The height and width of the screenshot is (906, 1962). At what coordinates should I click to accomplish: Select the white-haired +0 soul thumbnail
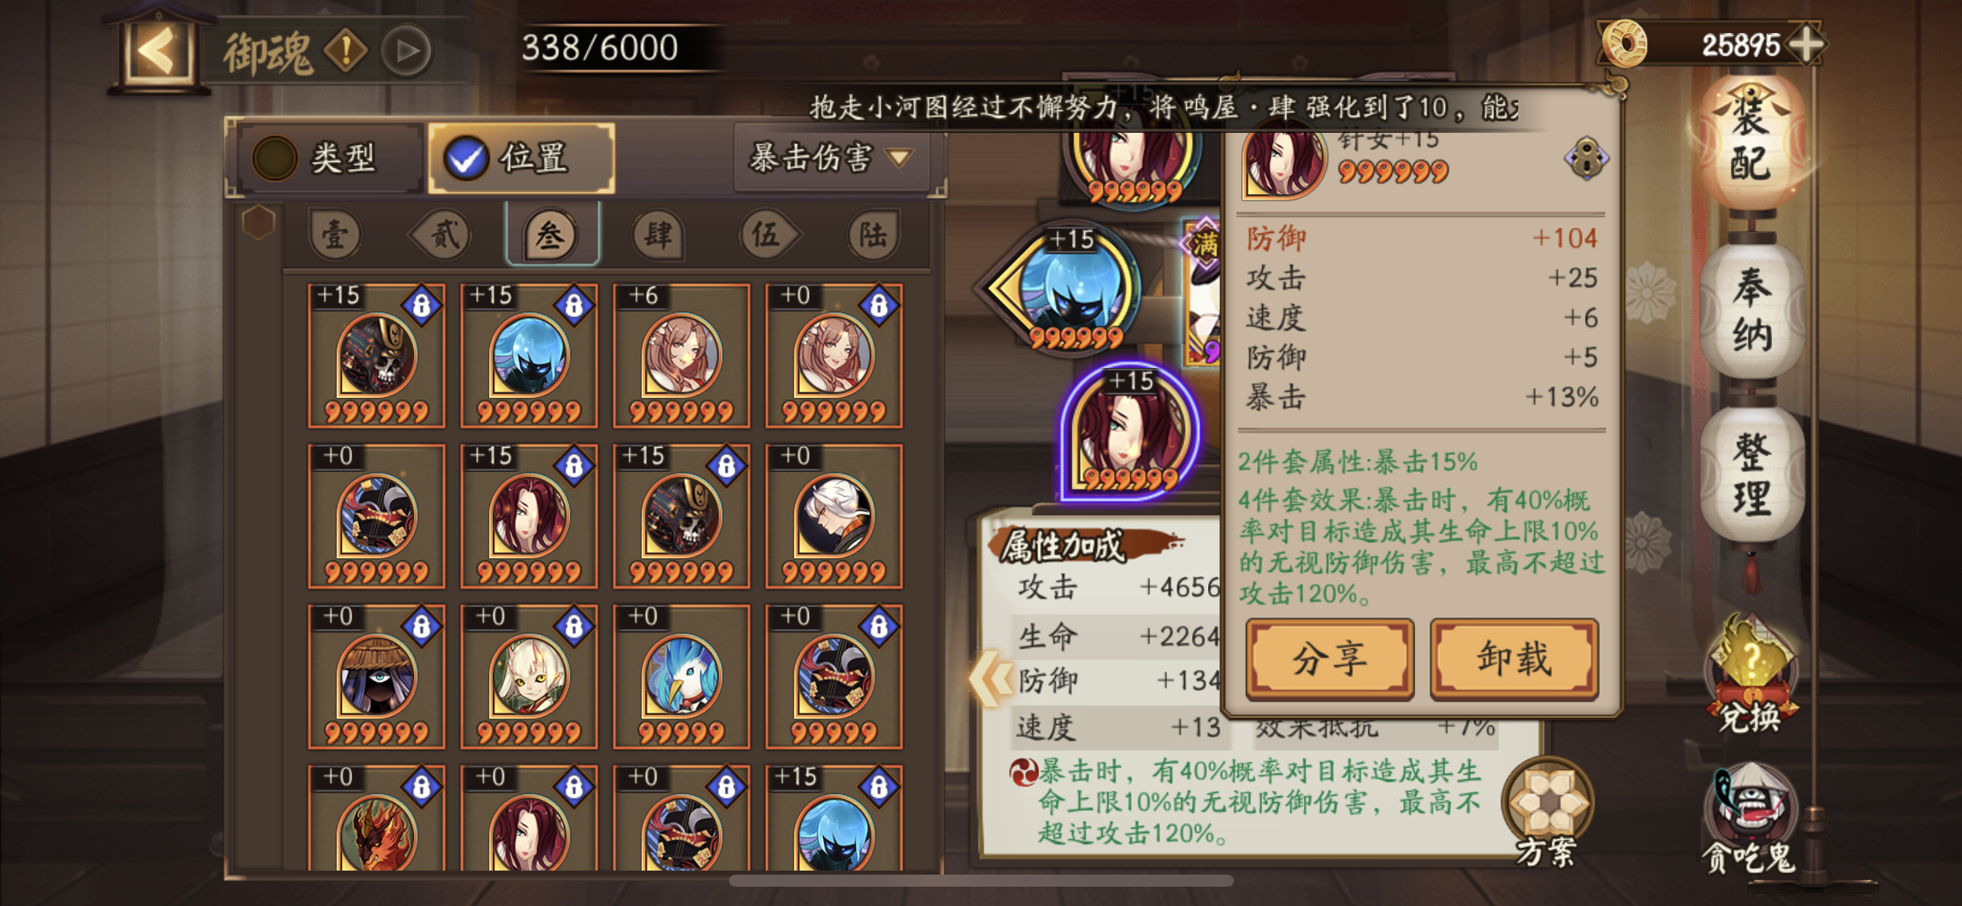tap(834, 516)
